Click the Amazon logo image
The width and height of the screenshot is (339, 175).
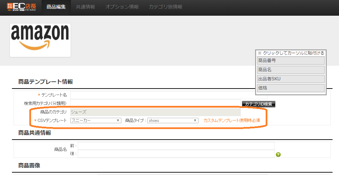pyautogui.click(x=40, y=40)
